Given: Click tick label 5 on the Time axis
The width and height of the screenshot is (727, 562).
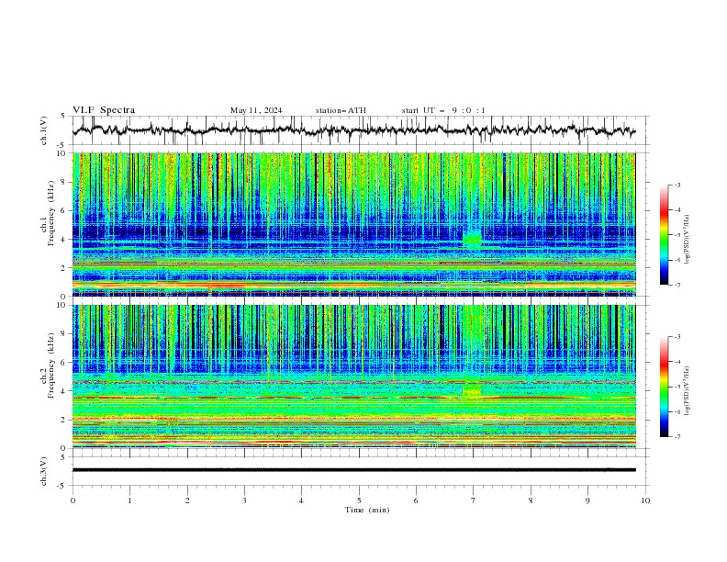Looking at the screenshot, I should pyautogui.click(x=359, y=500).
